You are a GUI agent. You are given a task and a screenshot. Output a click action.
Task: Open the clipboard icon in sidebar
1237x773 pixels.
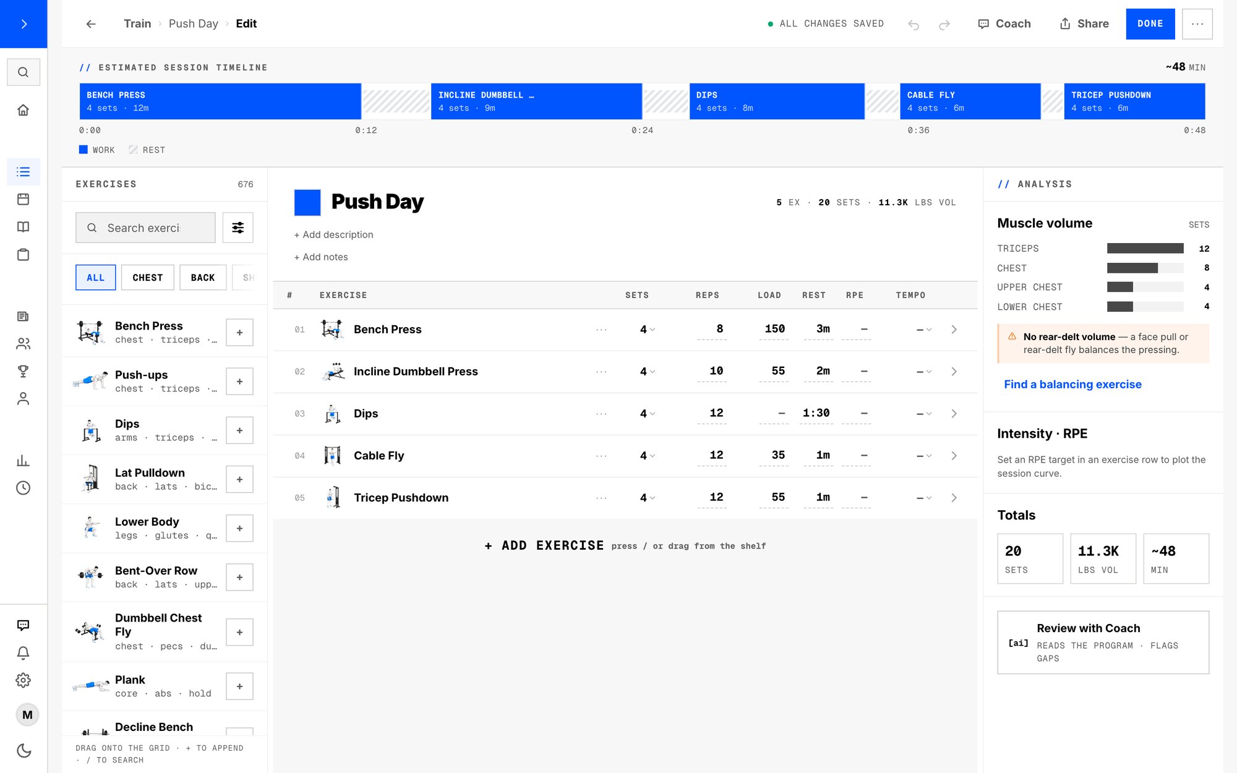pos(24,255)
